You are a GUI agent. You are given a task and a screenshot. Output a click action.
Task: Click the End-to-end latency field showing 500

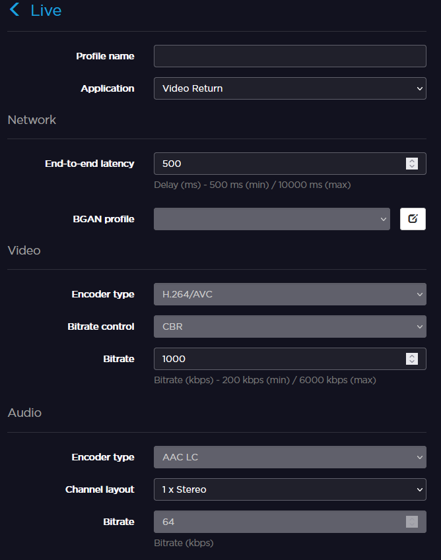(x=277, y=164)
